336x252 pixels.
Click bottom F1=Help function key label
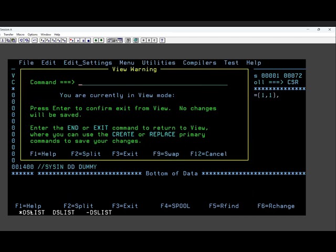pyautogui.click(x=28, y=206)
